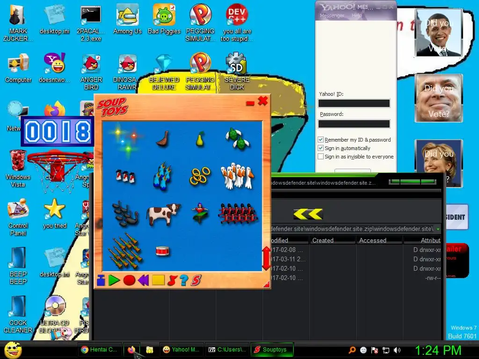Pick the colorful sparkles toy in Souptoys

pos(125,140)
